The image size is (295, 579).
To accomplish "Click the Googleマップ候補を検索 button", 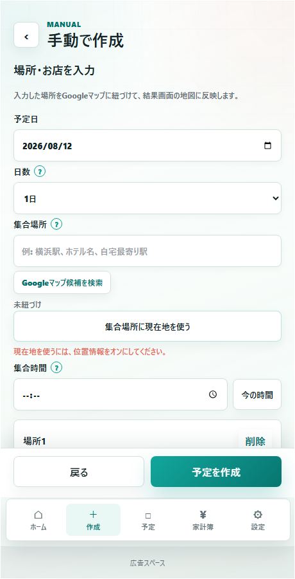I will point(62,283).
